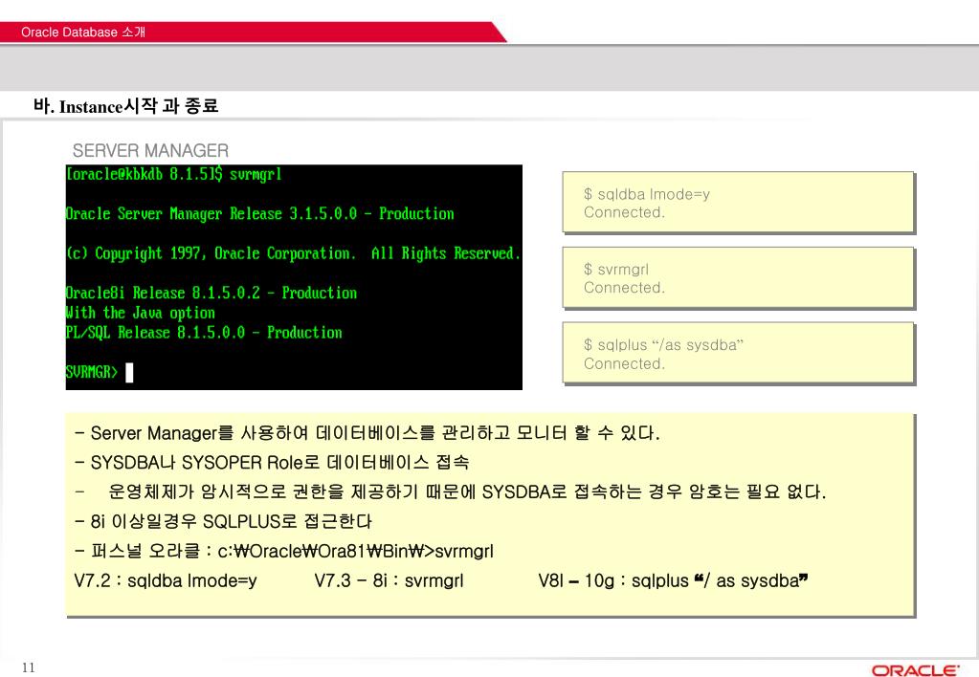Screen dimensions: 979x677
Task: Click 'V8I – 10g : sqlplus "/ as sysdba"' text
Action: point(673,581)
